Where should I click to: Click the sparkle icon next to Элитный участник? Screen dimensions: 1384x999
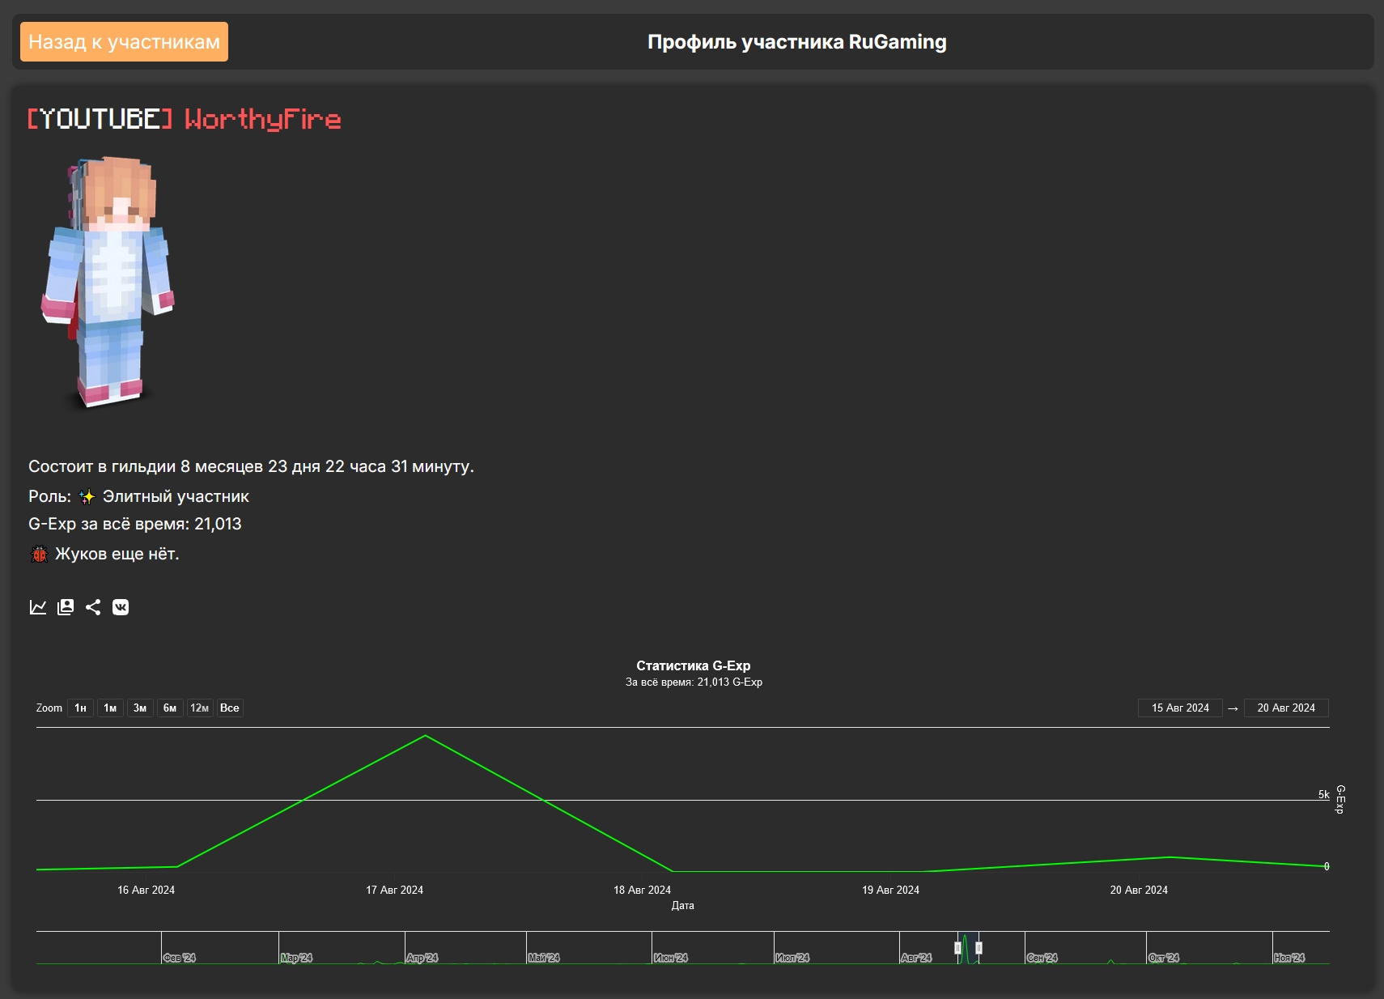point(87,497)
